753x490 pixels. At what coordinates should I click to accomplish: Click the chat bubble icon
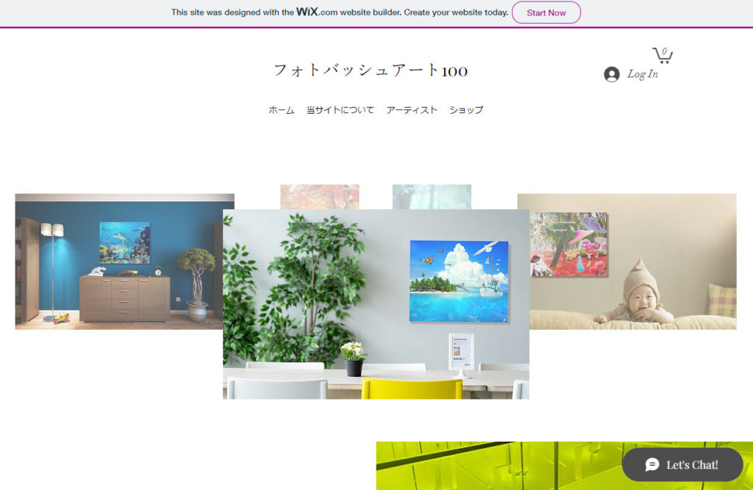652,464
